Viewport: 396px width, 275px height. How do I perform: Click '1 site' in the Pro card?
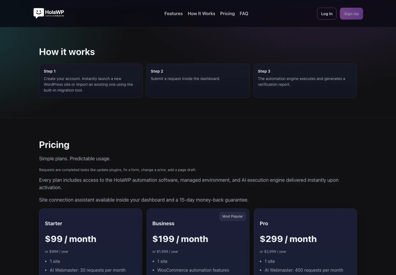point(270,262)
